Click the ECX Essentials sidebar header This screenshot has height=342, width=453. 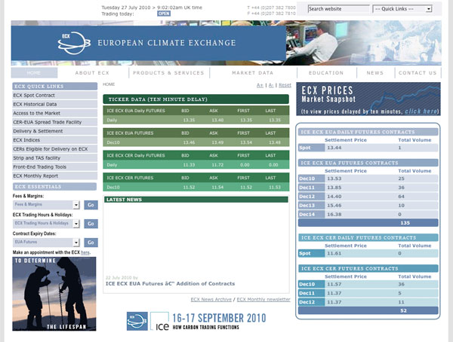(x=54, y=187)
